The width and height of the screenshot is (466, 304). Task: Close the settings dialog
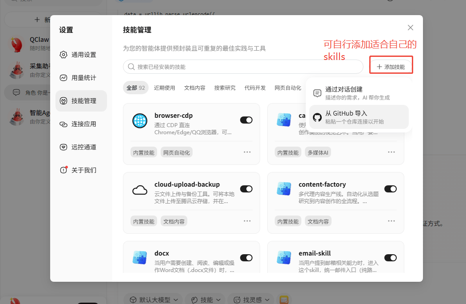click(411, 28)
